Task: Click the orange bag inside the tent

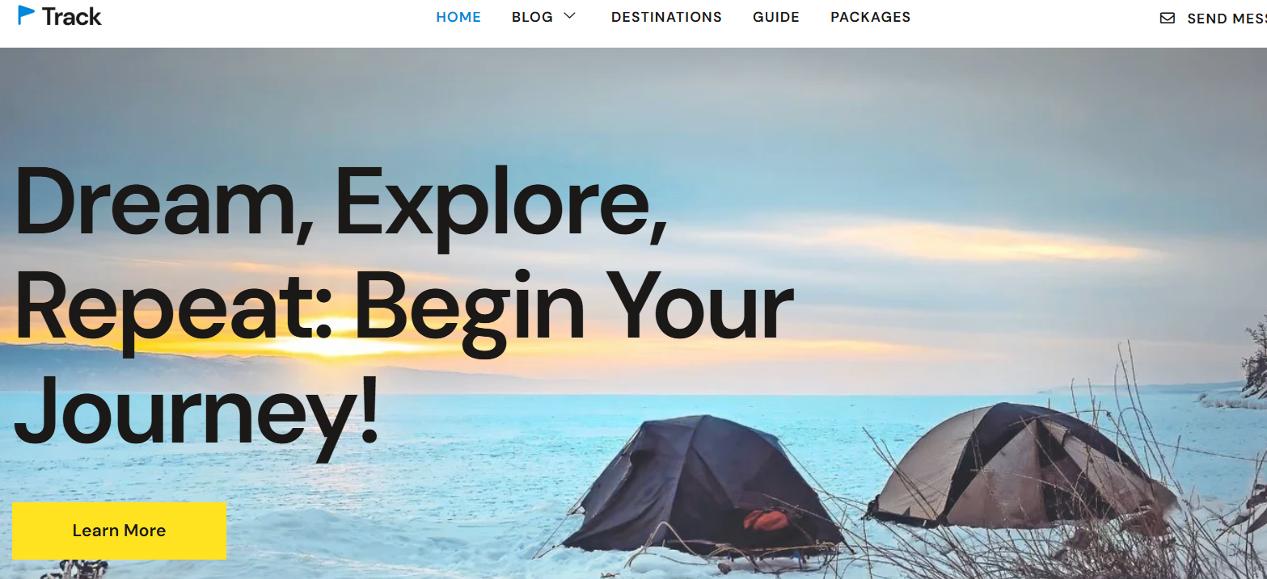Action: pos(765,519)
